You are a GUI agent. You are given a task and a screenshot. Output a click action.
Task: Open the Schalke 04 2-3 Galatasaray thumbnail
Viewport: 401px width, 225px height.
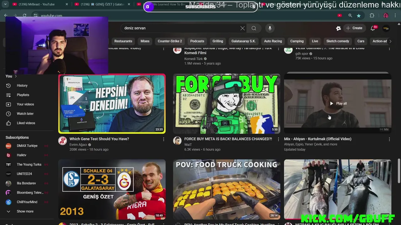112,189
